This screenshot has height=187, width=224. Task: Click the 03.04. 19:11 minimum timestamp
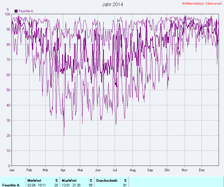pyautogui.click(x=36, y=185)
